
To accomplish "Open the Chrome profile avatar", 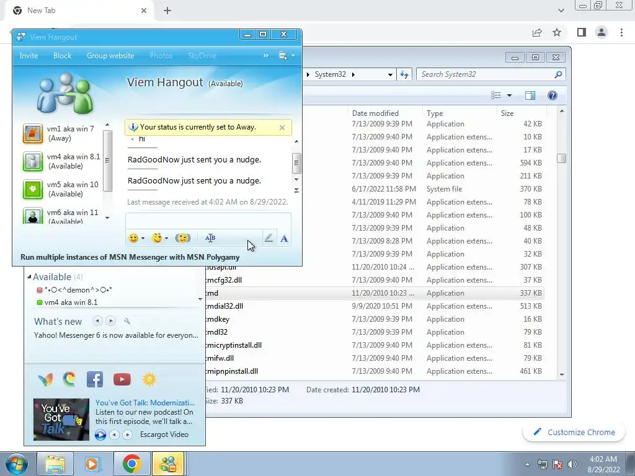I will (602, 32).
